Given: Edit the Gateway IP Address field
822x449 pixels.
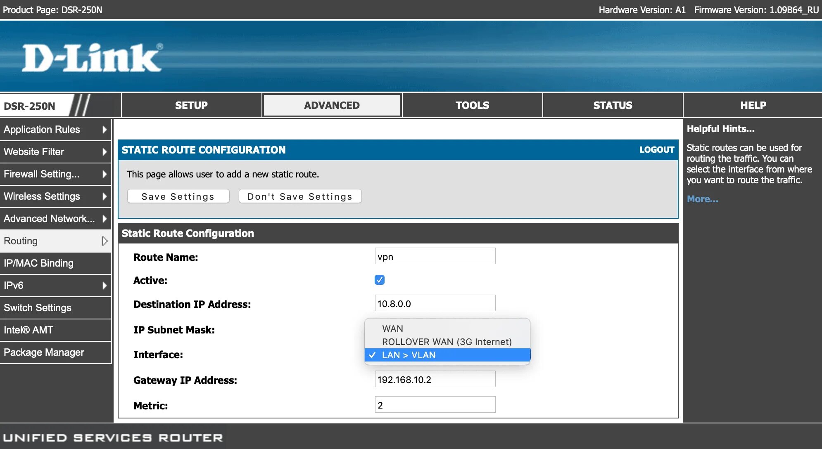Looking at the screenshot, I should [x=435, y=379].
